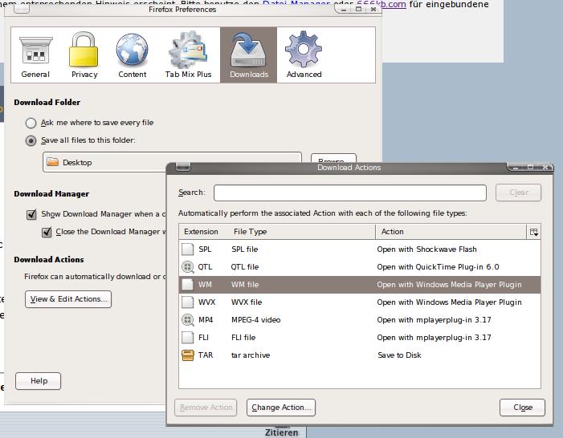Click the FLI file type icon
The height and width of the screenshot is (438, 563).
pyautogui.click(x=187, y=337)
